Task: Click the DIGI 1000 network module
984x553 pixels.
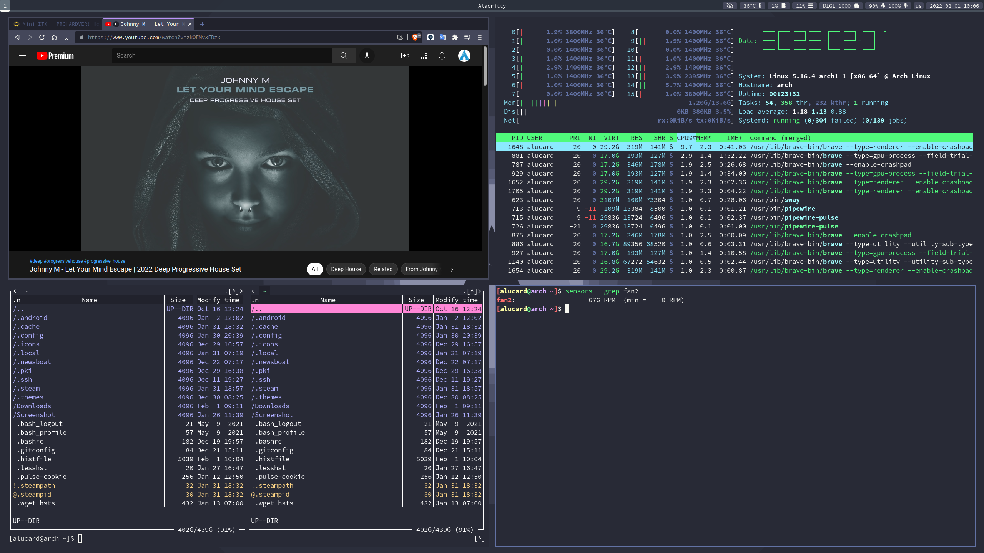Action: (841, 6)
